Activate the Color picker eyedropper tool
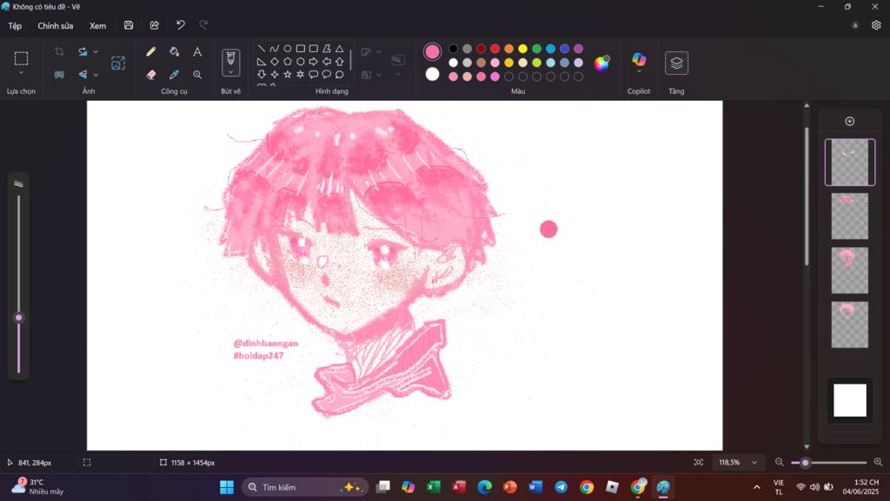 [x=174, y=75]
